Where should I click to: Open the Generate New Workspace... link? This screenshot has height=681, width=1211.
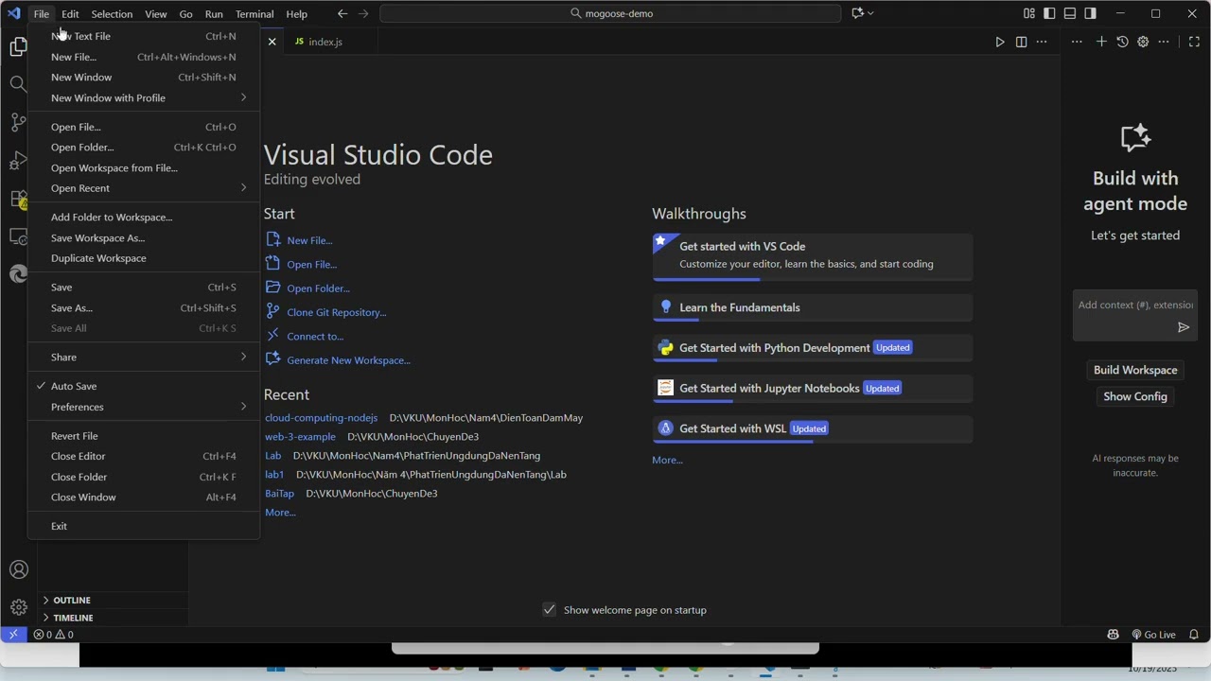coord(348,360)
